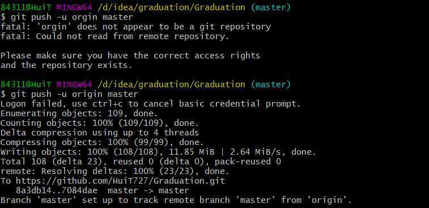429x208 pixels.
Task: Click the first 'git push -u orgin master' command
Action: [72, 17]
